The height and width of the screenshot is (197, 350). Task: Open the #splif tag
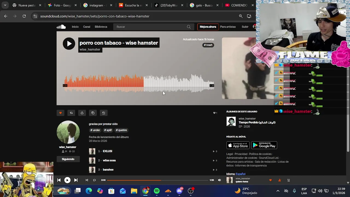coord(108,130)
